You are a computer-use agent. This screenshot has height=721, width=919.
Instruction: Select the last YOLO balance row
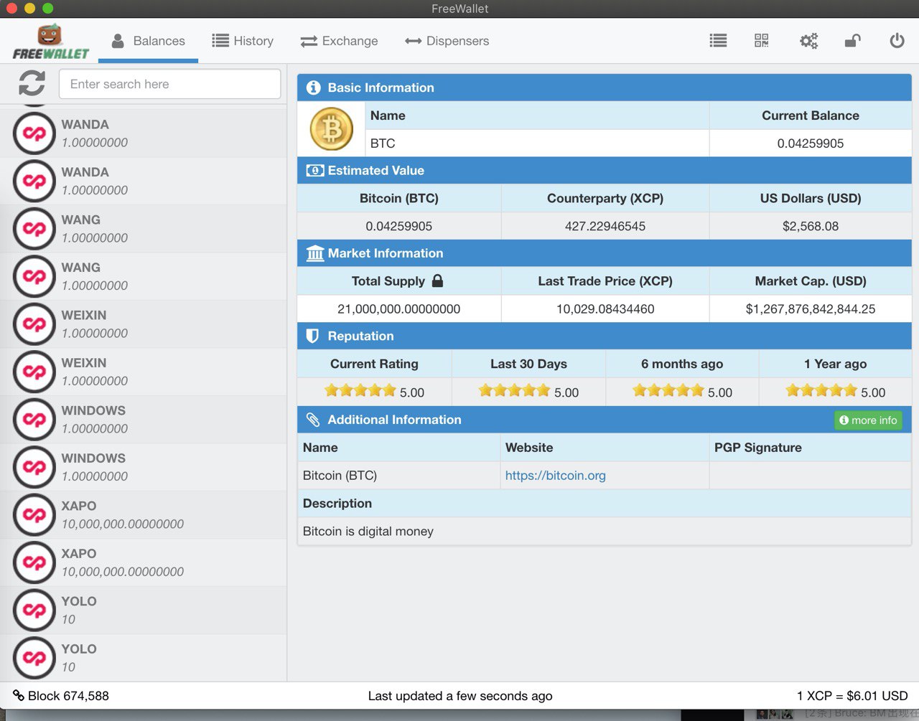coord(144,658)
